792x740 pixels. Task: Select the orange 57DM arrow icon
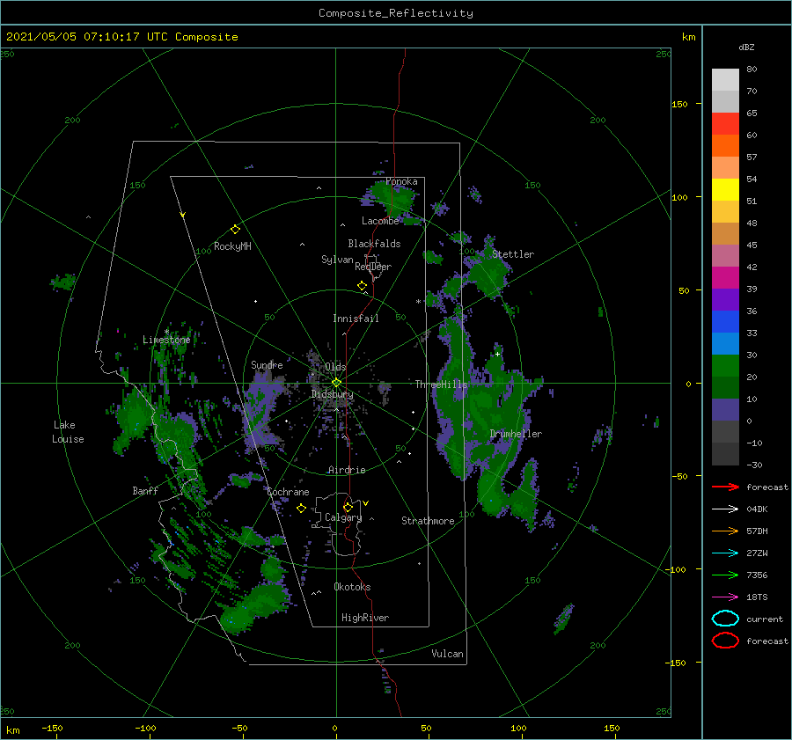click(725, 531)
